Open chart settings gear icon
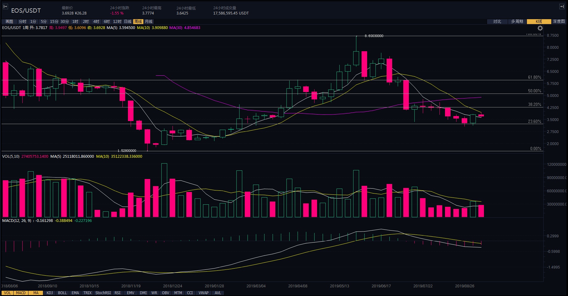The width and height of the screenshot is (568, 296). pos(540,28)
